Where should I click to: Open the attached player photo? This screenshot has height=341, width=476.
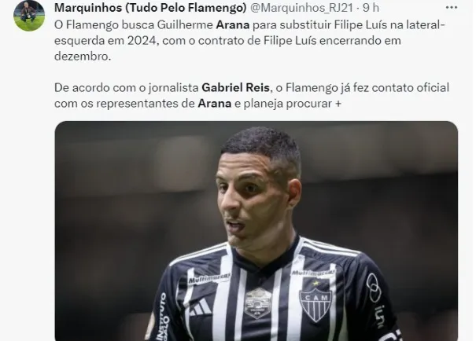pos(256,231)
